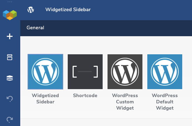This screenshot has width=192, height=126.
Task: Select the Shortcode element tile
Action: pos(85,72)
